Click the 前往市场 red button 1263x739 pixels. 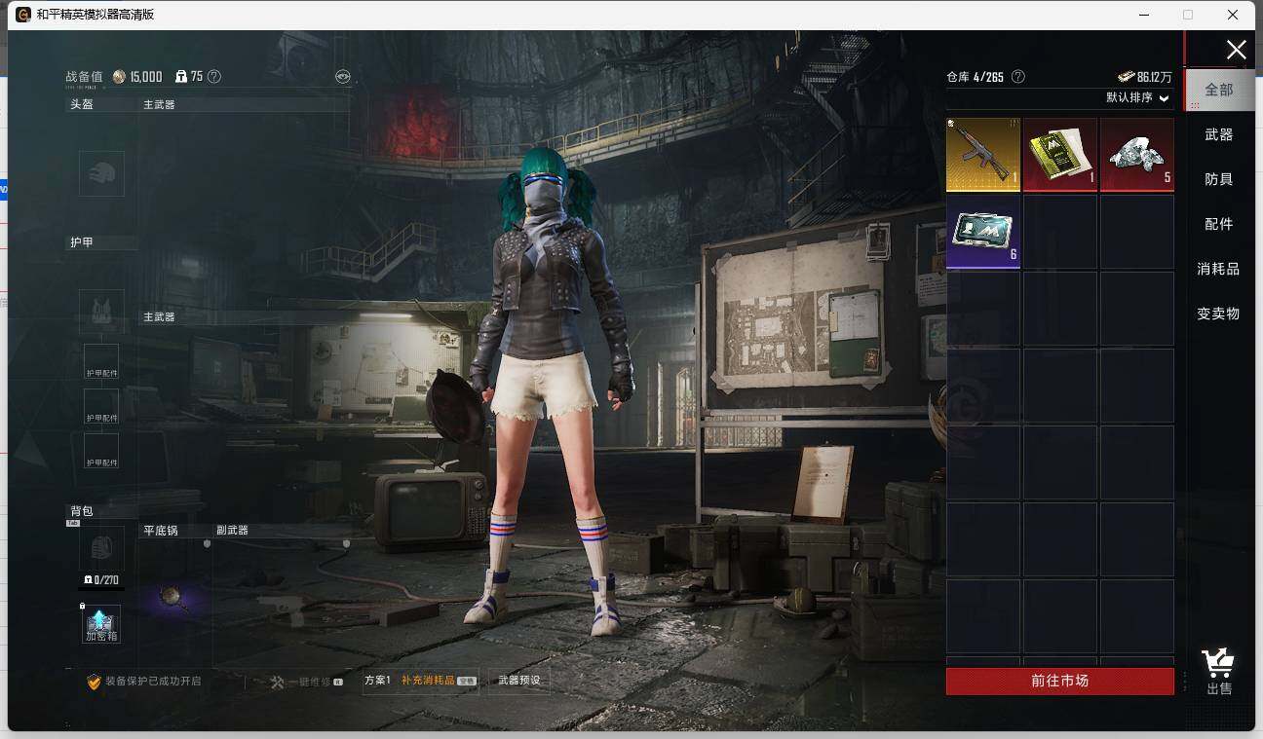1060,682
